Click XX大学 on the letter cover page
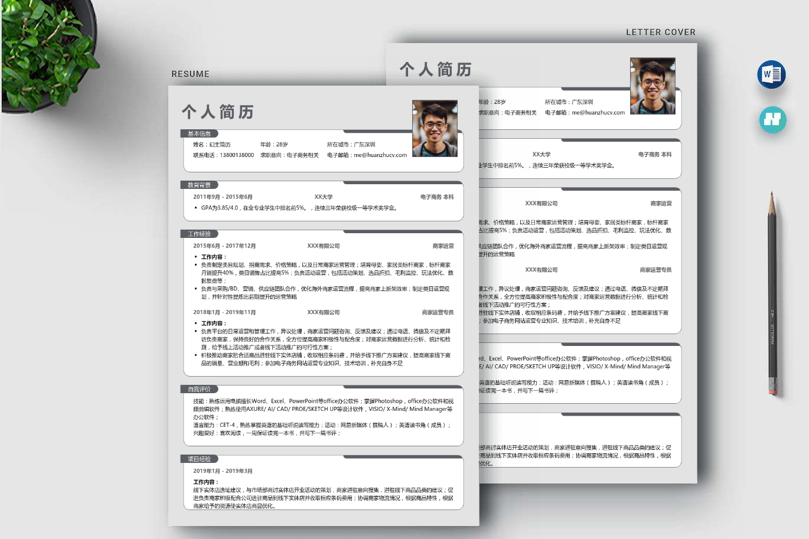Screen dimensions: 809x539 pos(541,155)
